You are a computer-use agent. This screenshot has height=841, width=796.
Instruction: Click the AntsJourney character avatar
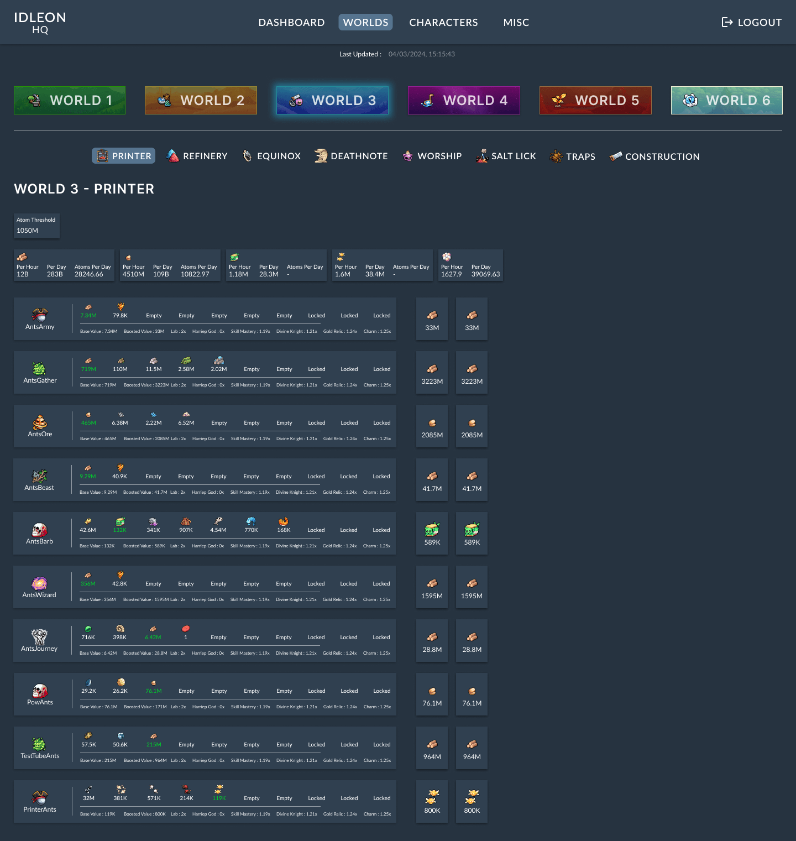[39, 637]
